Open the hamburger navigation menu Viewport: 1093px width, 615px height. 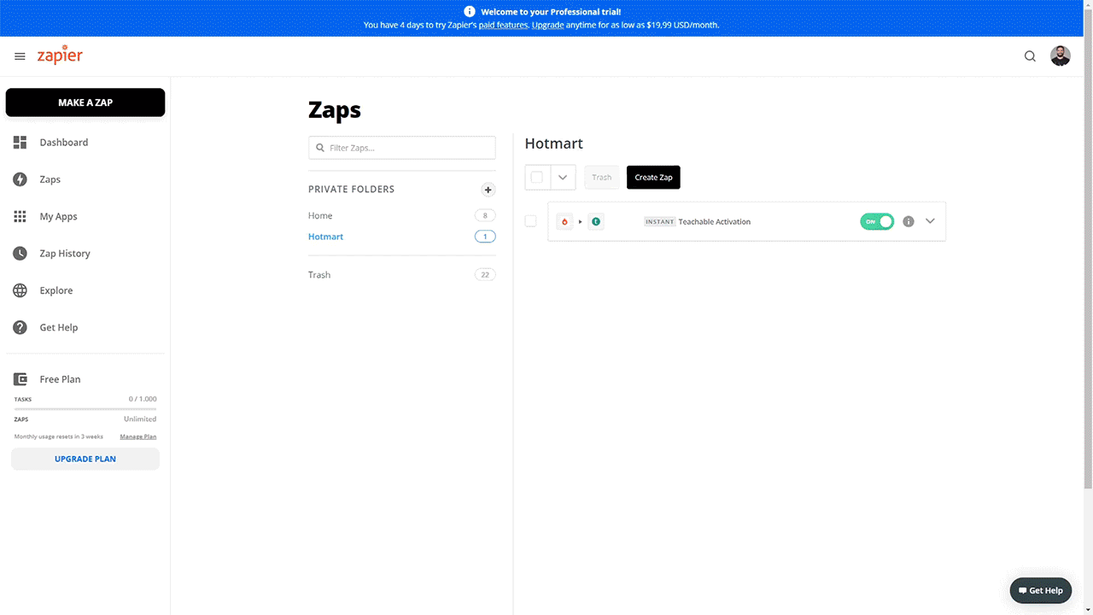pyautogui.click(x=20, y=56)
